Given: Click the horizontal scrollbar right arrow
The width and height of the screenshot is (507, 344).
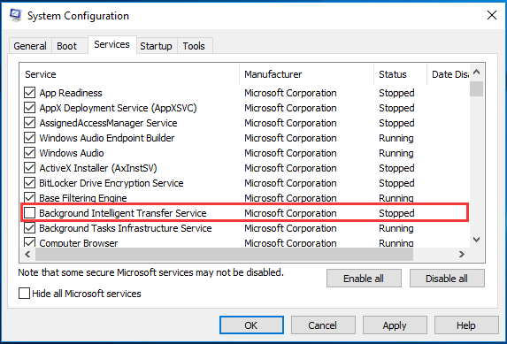Looking at the screenshot, I should point(462,254).
